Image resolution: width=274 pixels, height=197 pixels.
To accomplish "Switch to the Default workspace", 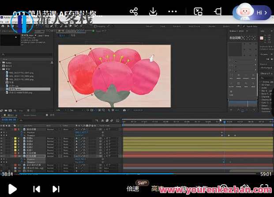I will tap(149, 26).
